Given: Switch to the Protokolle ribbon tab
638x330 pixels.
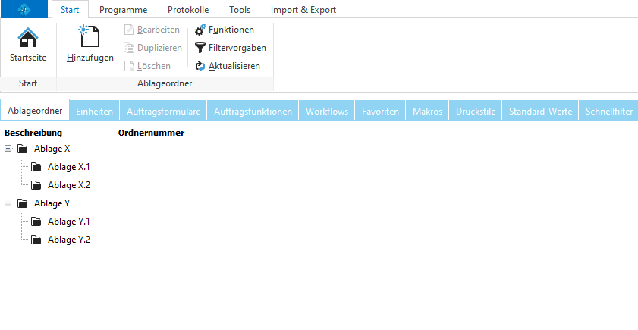Looking at the screenshot, I should (x=188, y=10).
